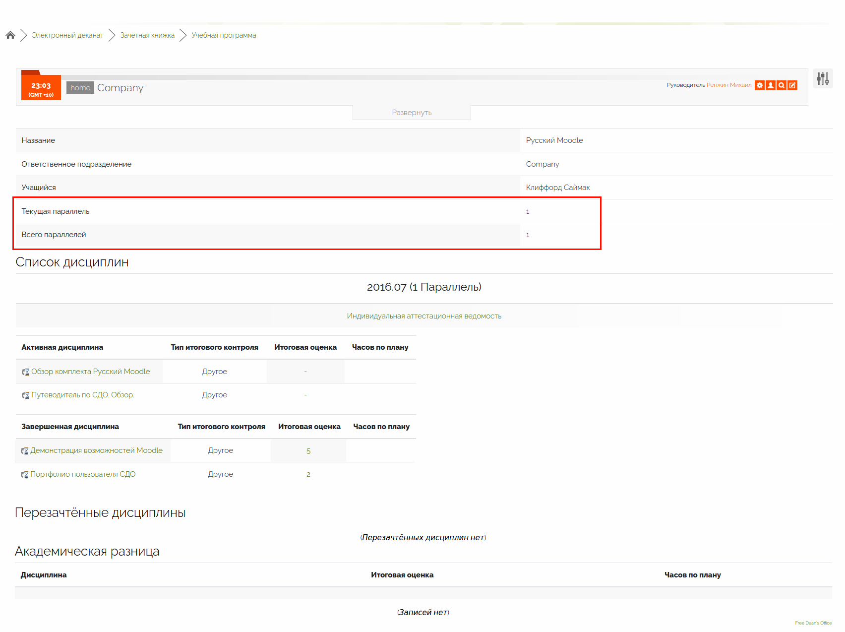Screen dimensions: 845x632
Task: Expand the panel with Развернуть
Action: click(412, 113)
